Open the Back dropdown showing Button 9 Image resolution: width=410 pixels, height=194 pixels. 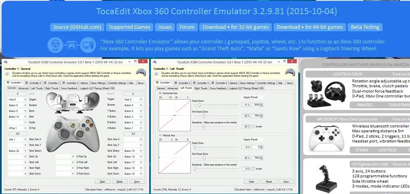(18, 111)
